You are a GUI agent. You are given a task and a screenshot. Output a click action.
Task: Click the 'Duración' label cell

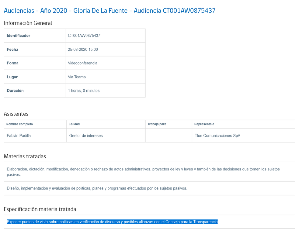pyautogui.click(x=35, y=91)
